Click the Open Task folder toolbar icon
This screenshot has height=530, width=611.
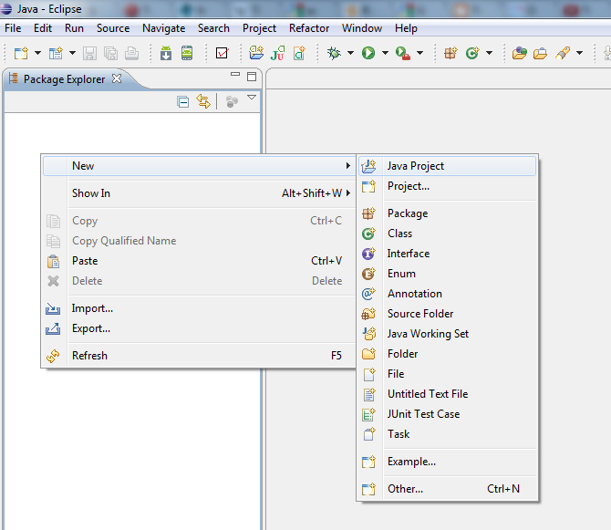541,53
